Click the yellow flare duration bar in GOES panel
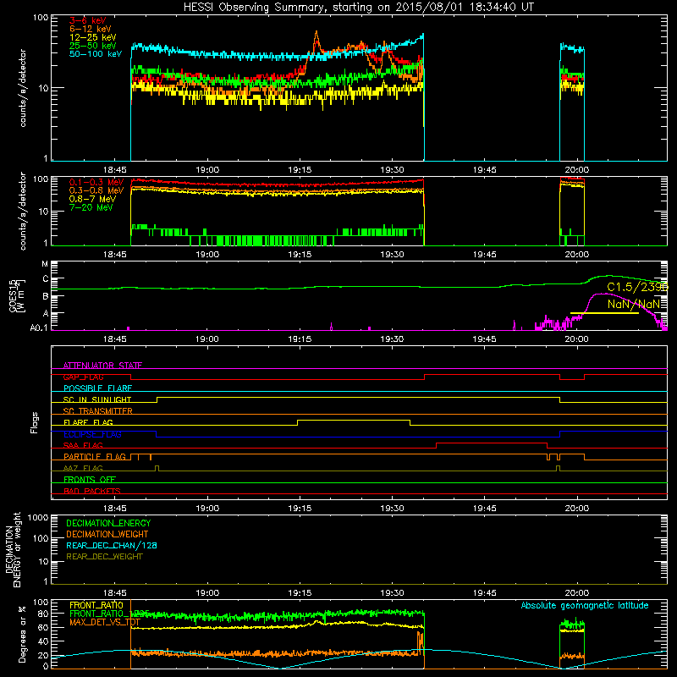The height and width of the screenshot is (677, 677). [x=604, y=313]
